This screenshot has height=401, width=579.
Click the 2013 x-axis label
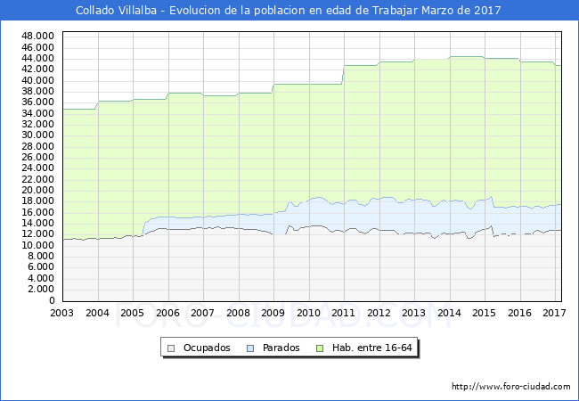click(x=413, y=313)
